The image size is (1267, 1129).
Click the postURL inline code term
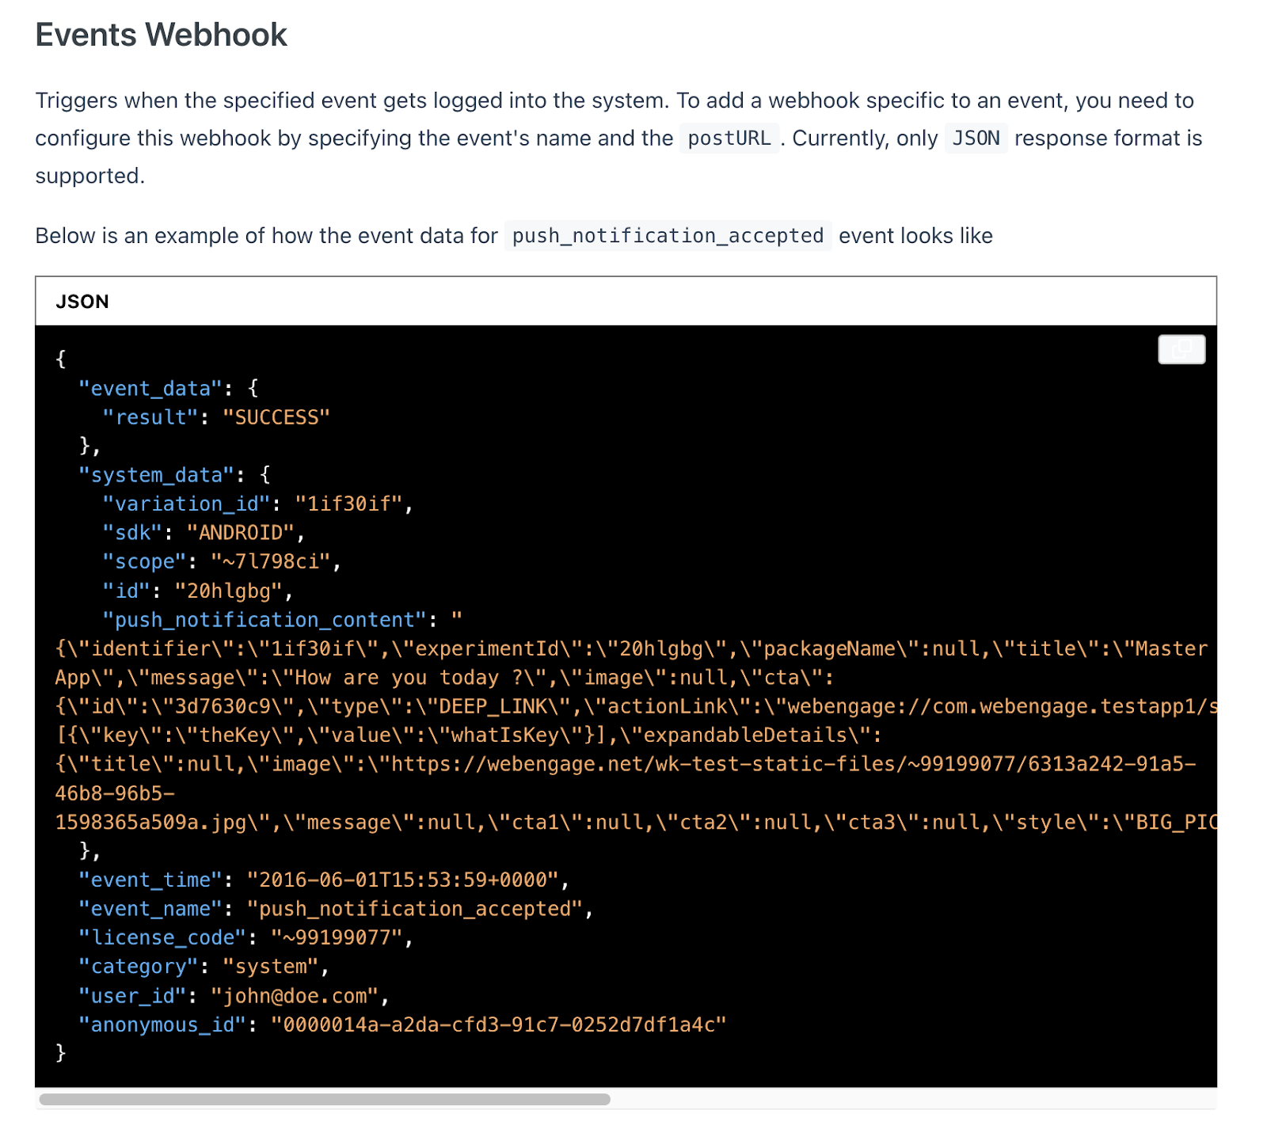click(x=729, y=139)
